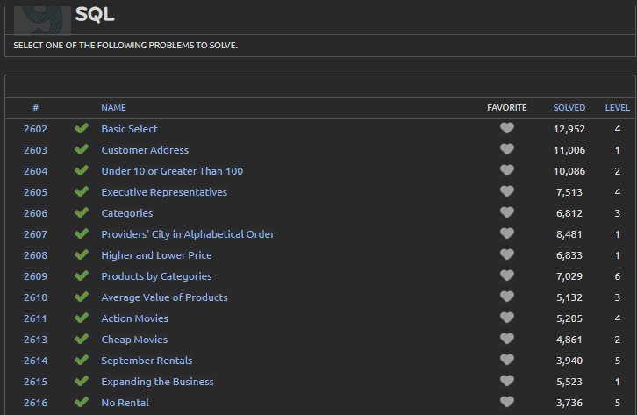Favorite September Rentals via heart icon
Viewport: 637px width, 415px height.
(x=506, y=361)
